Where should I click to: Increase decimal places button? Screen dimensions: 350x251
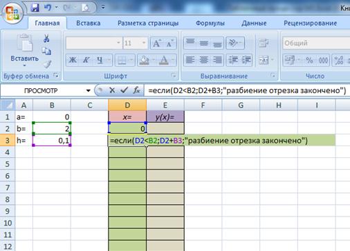[338, 60]
